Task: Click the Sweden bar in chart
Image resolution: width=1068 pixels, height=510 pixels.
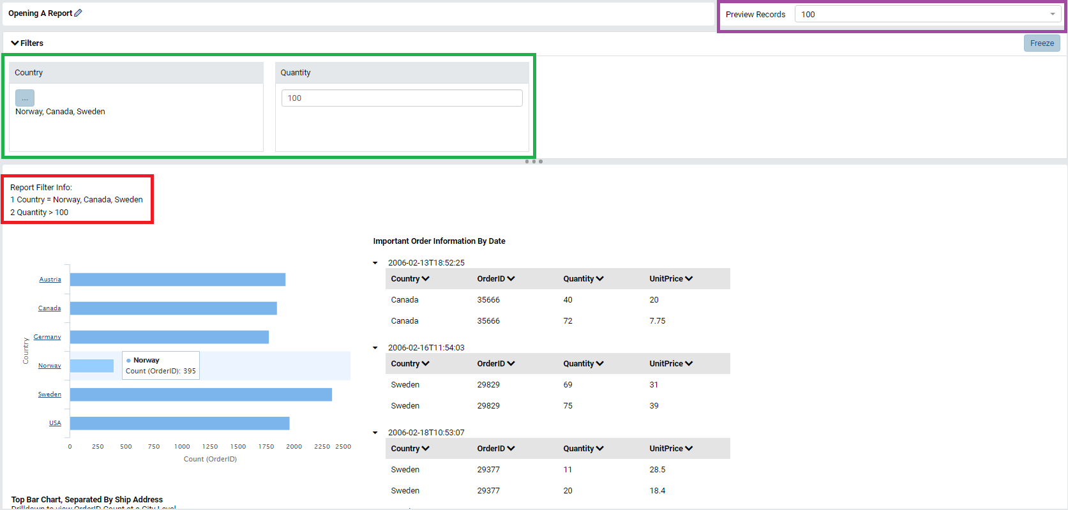Action: (201, 394)
